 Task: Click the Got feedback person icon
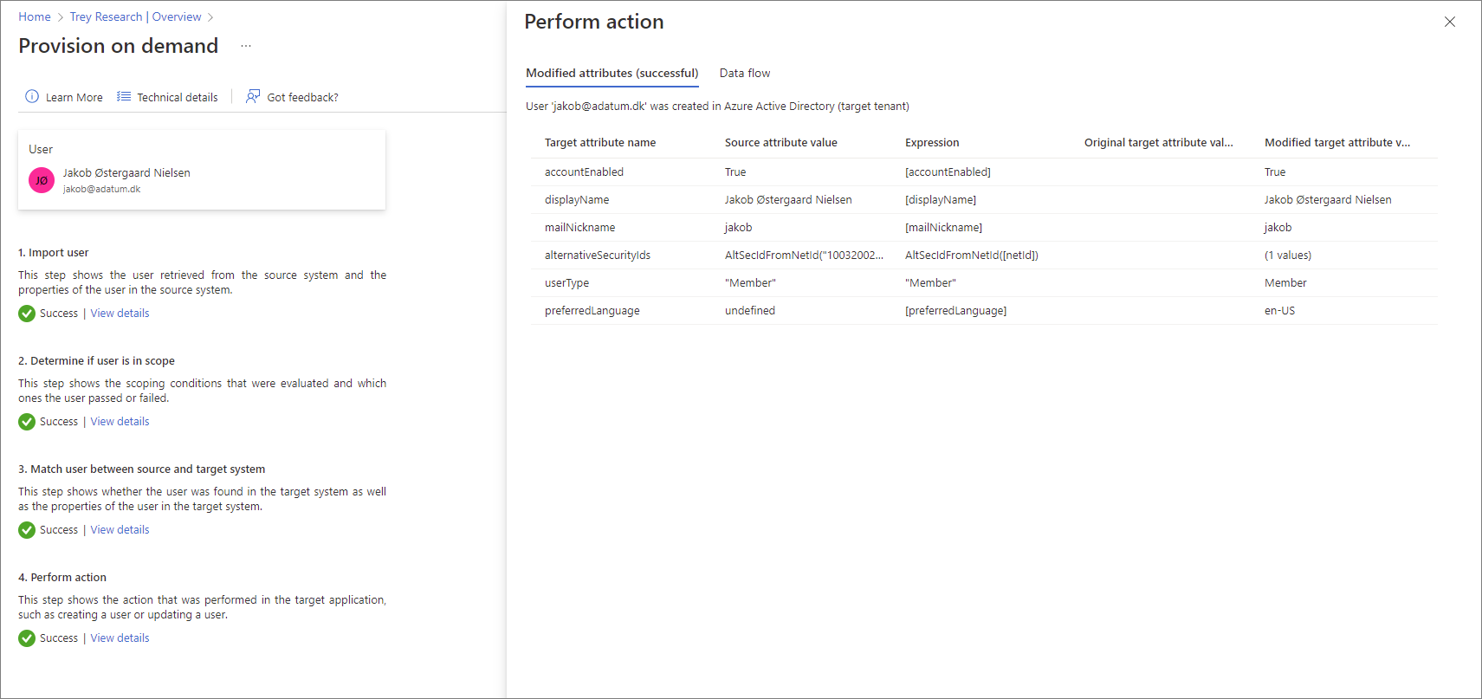click(253, 96)
